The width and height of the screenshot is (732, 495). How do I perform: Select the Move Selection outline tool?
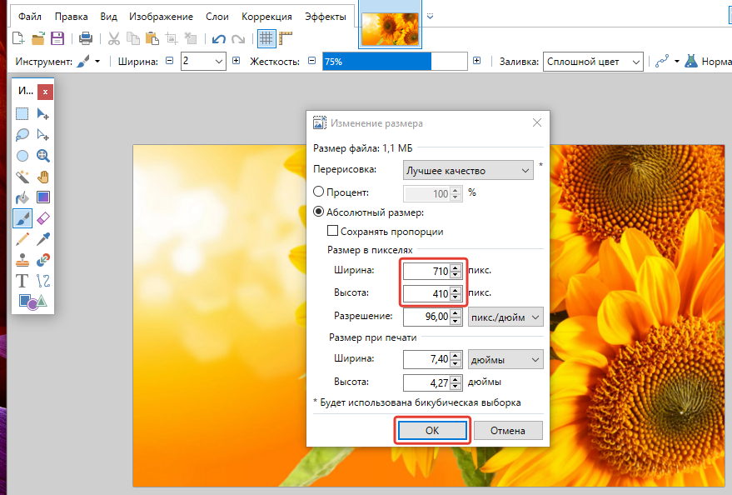(x=43, y=135)
